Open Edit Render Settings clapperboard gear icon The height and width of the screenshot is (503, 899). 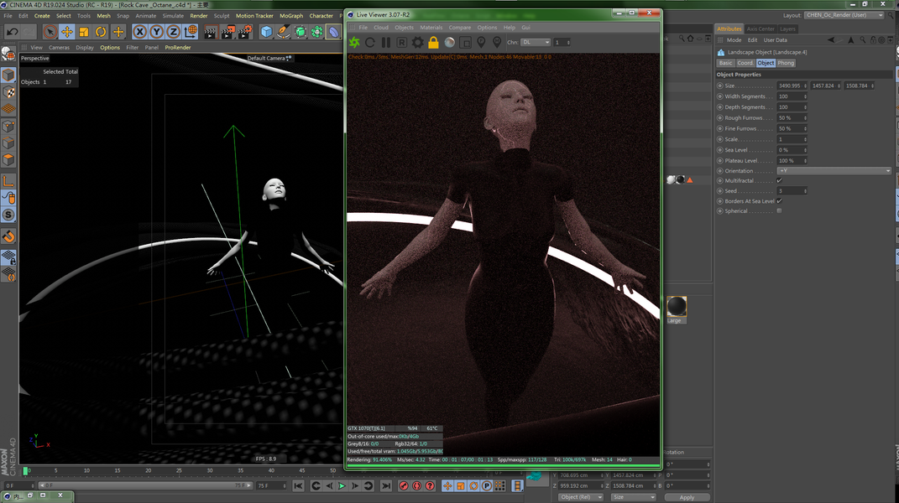(245, 32)
